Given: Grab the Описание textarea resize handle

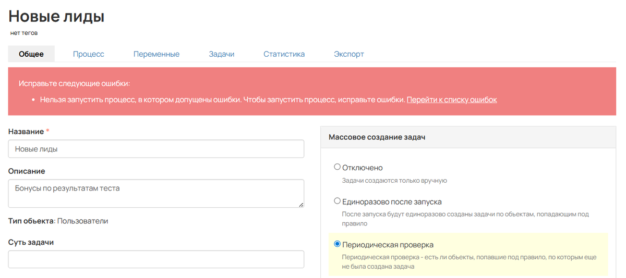Looking at the screenshot, I should coord(301,205).
